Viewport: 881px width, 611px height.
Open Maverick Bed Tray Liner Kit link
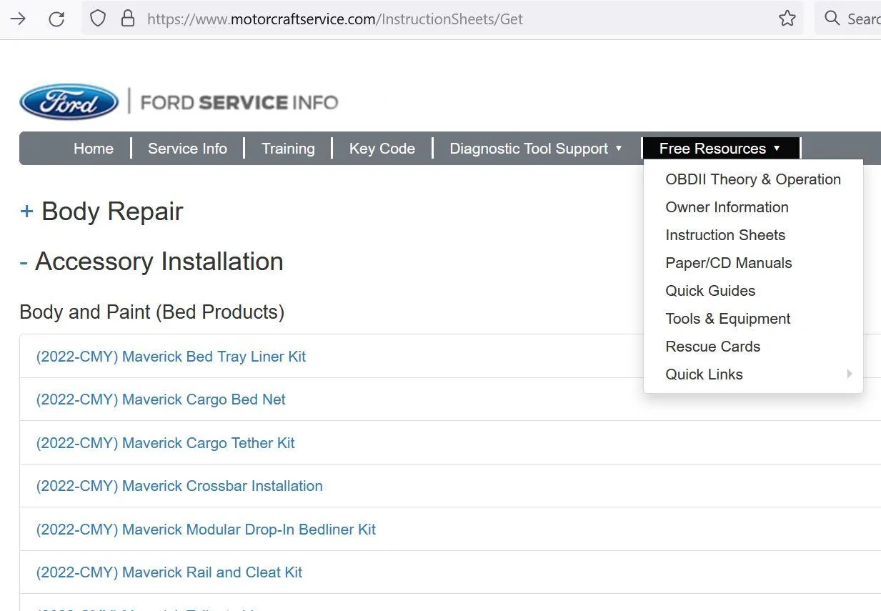[171, 357]
